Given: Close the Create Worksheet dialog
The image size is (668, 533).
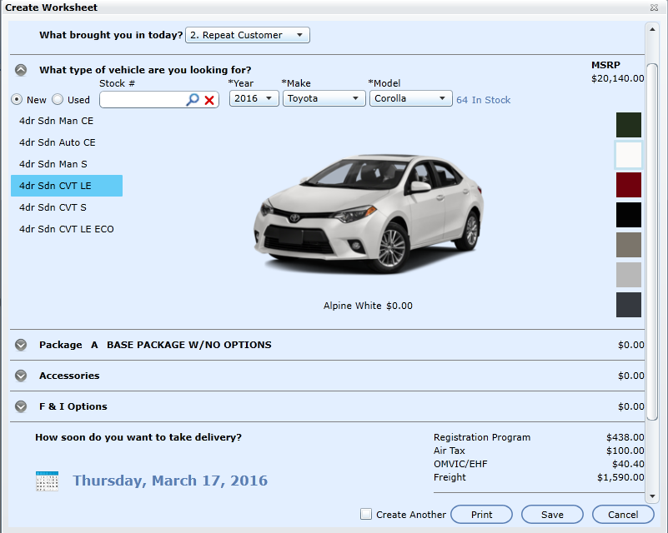Looking at the screenshot, I should (655, 7).
